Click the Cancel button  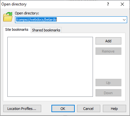click(x=88, y=109)
